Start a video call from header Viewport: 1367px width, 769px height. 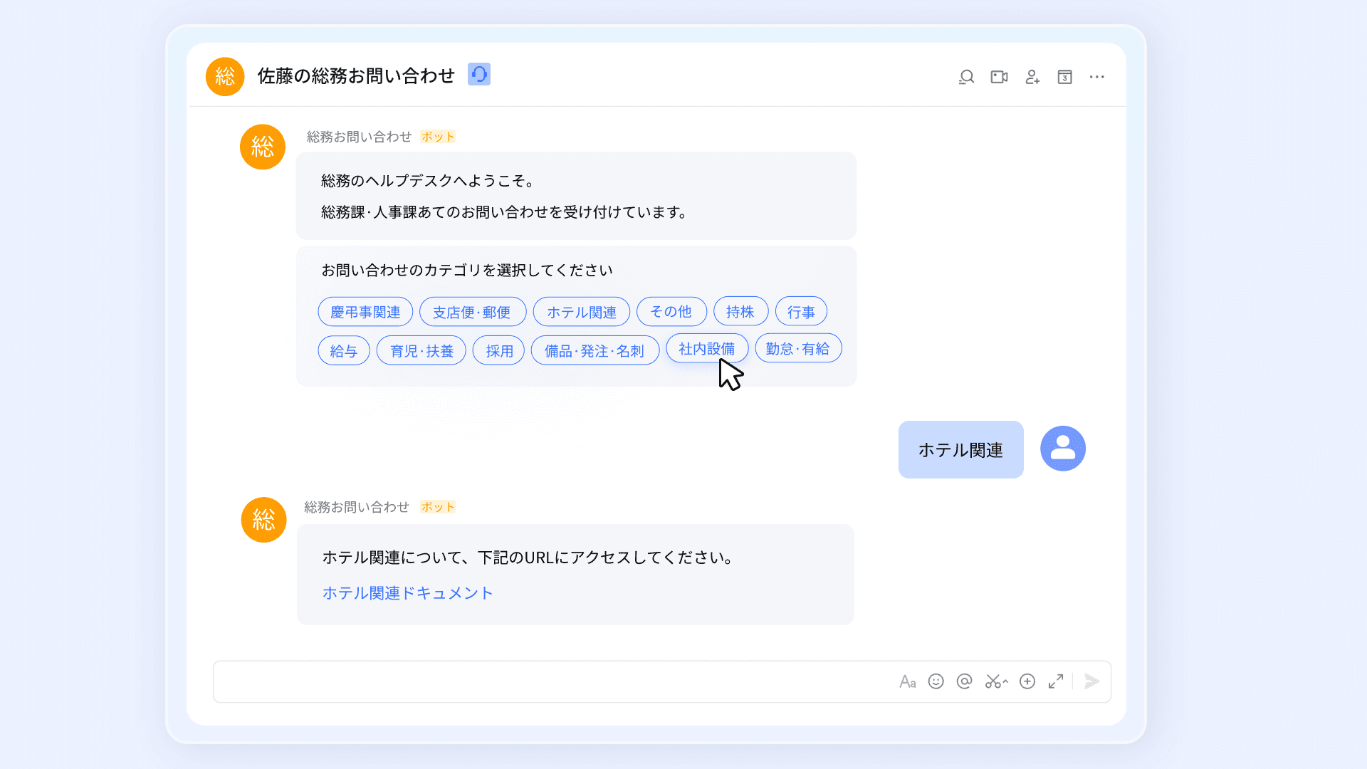[x=999, y=77]
